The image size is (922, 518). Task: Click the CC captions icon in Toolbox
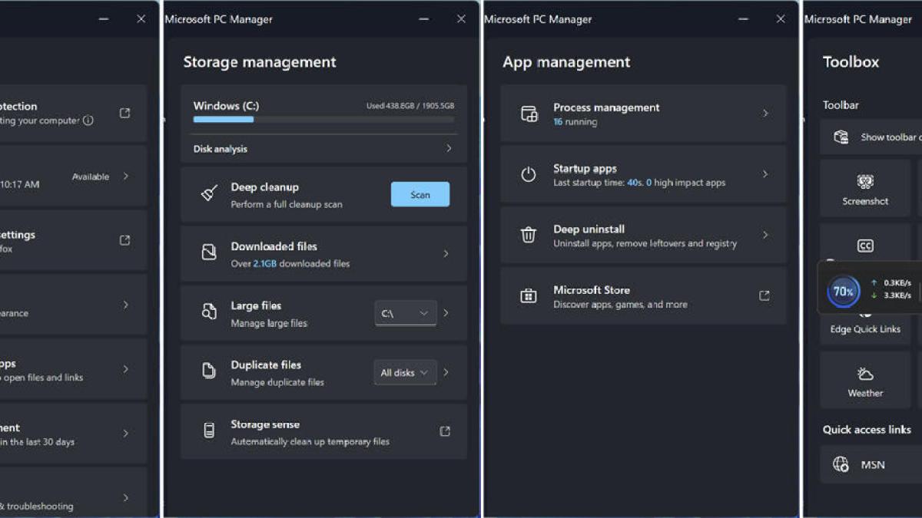(x=865, y=246)
